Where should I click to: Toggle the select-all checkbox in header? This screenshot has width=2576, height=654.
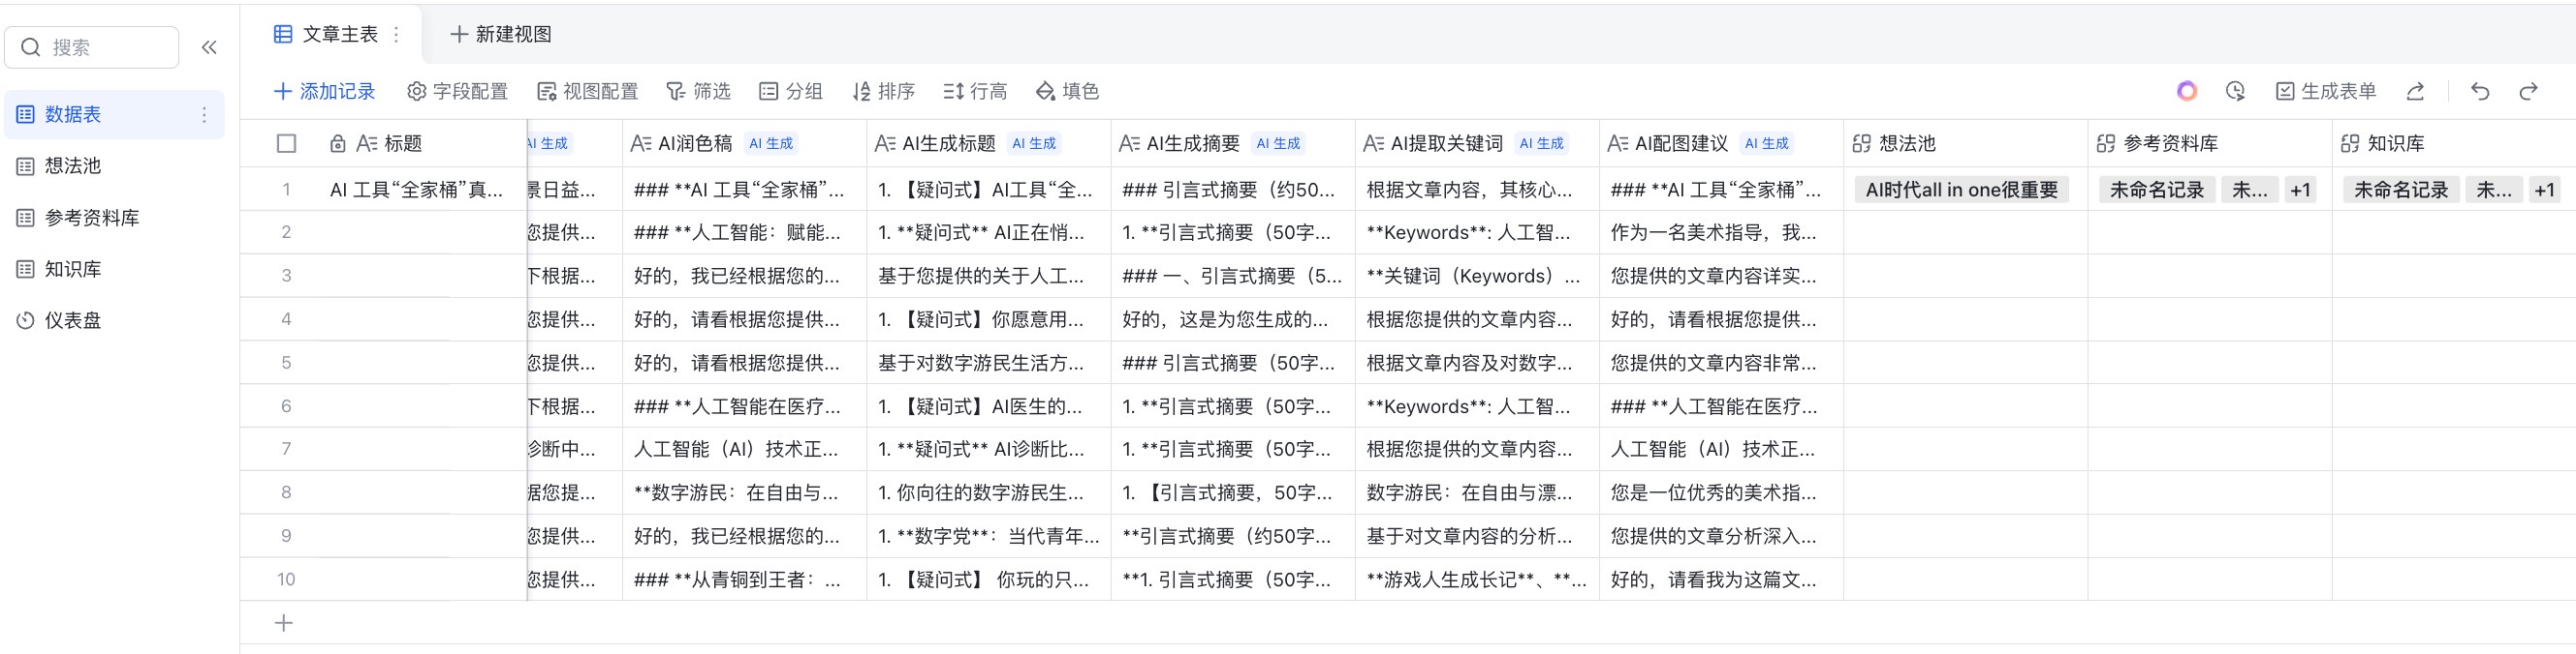click(x=286, y=144)
